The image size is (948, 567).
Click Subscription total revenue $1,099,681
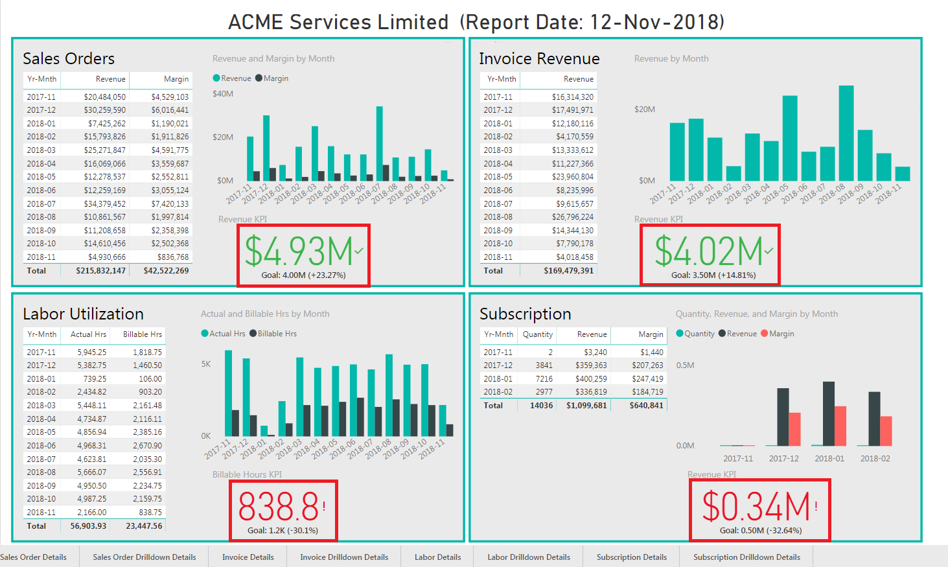[x=586, y=406]
